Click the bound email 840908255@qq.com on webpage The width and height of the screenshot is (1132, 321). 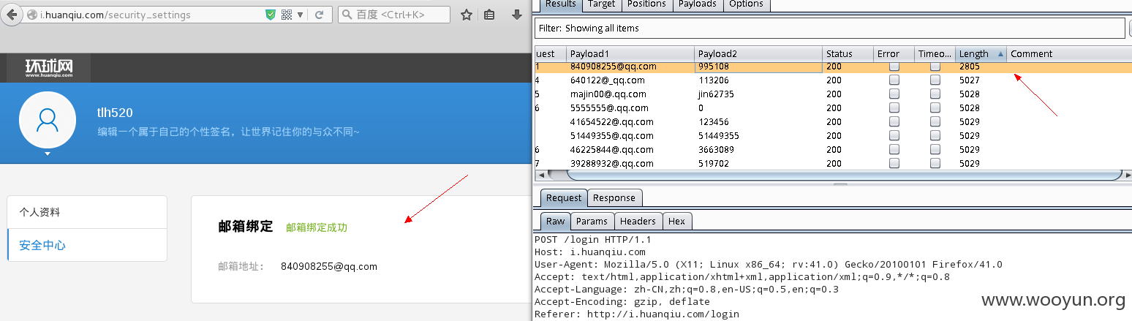(x=329, y=266)
